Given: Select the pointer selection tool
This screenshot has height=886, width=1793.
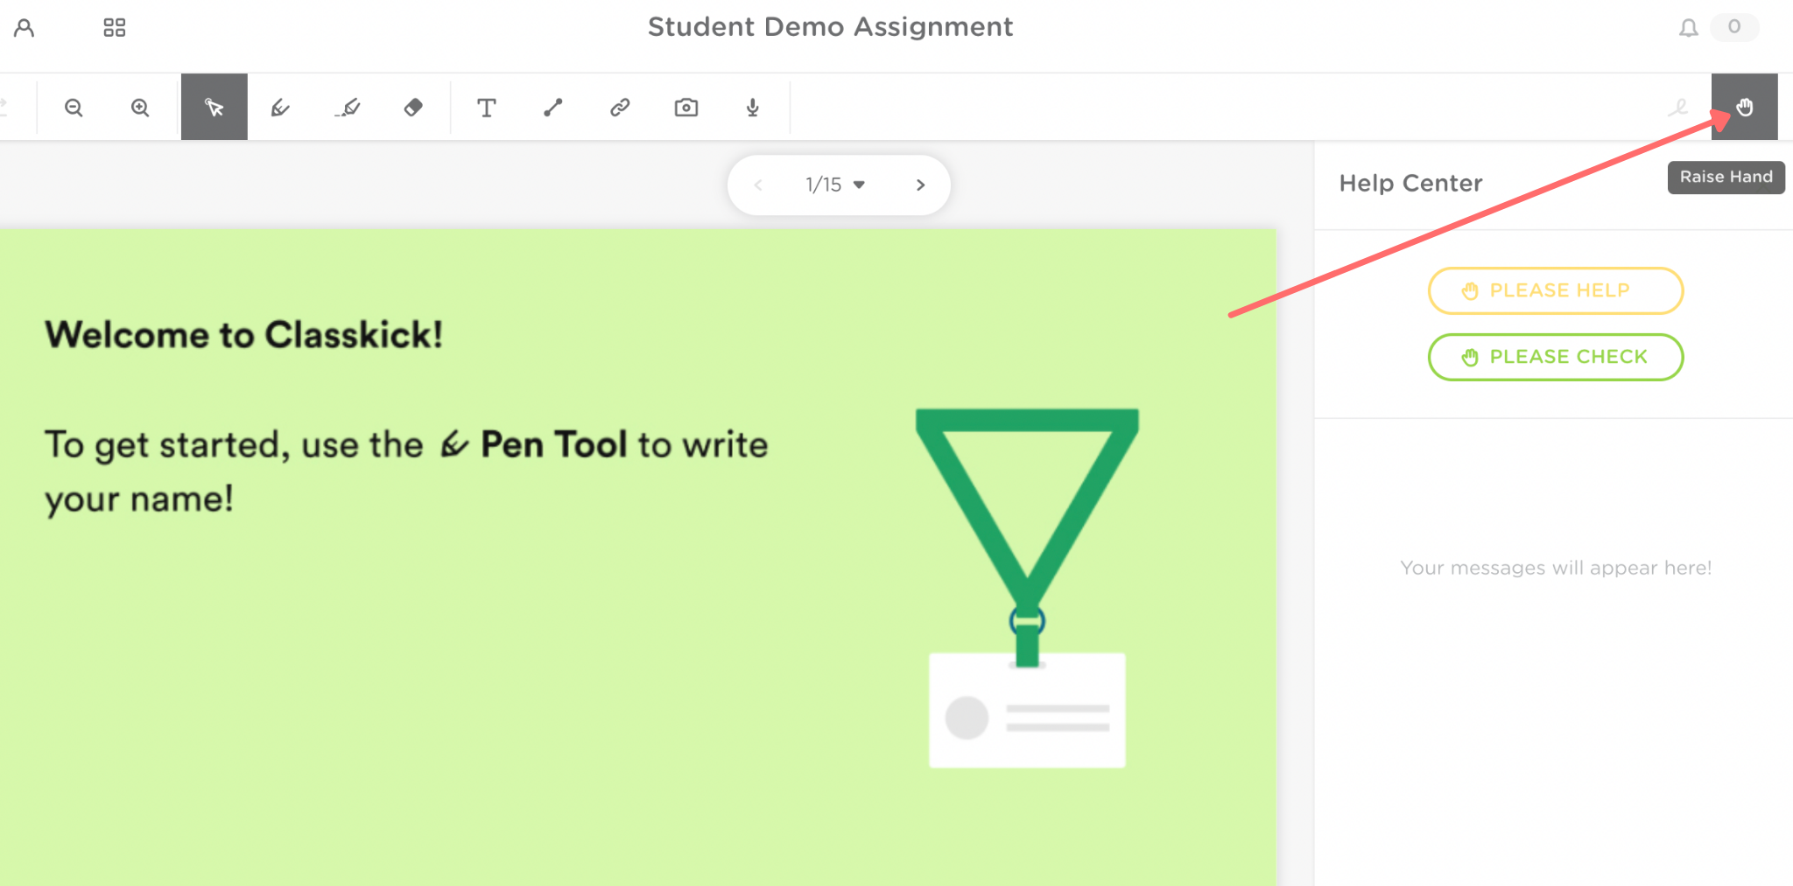Looking at the screenshot, I should (214, 108).
